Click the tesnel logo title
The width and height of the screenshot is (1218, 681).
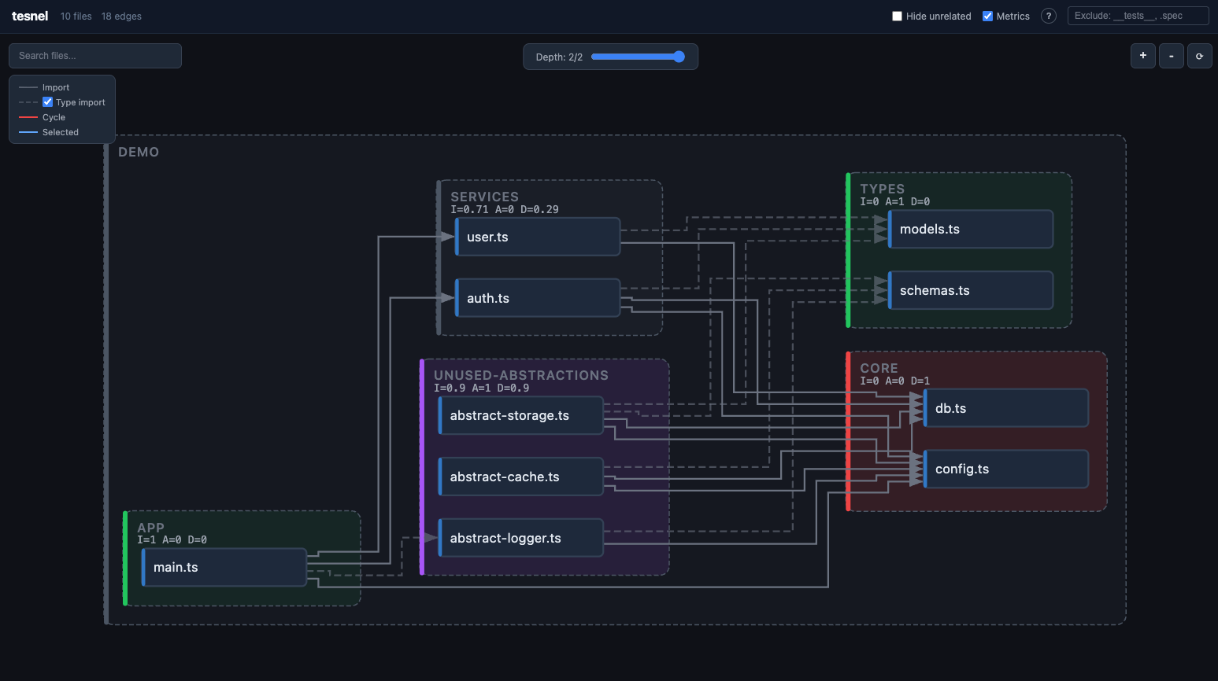[30, 16]
